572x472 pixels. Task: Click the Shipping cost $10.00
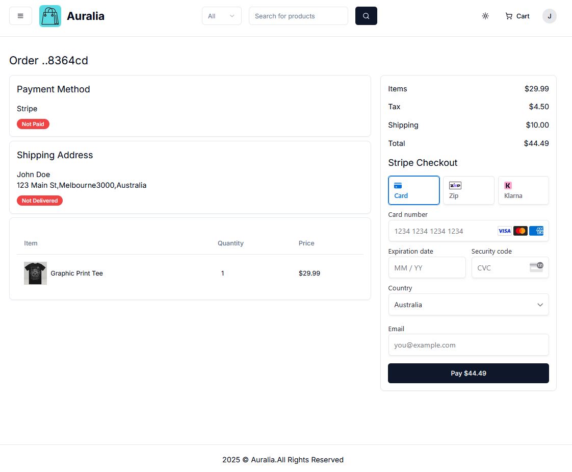click(537, 125)
